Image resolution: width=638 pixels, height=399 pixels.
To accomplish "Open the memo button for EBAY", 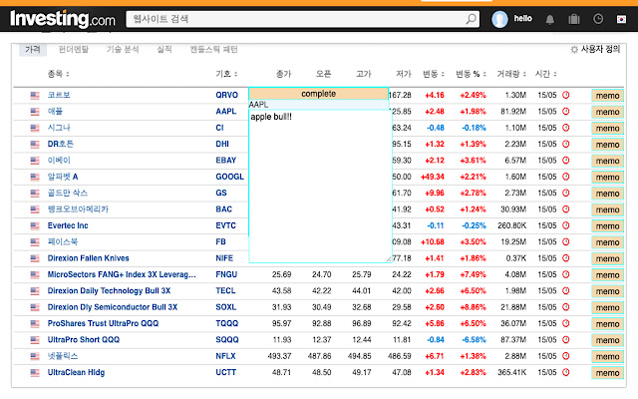I will pos(607,161).
